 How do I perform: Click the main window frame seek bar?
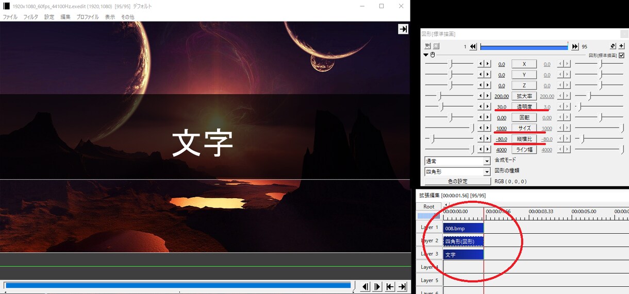(178, 285)
